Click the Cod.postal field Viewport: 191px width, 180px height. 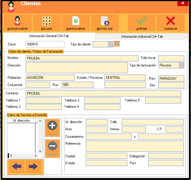point(38,85)
